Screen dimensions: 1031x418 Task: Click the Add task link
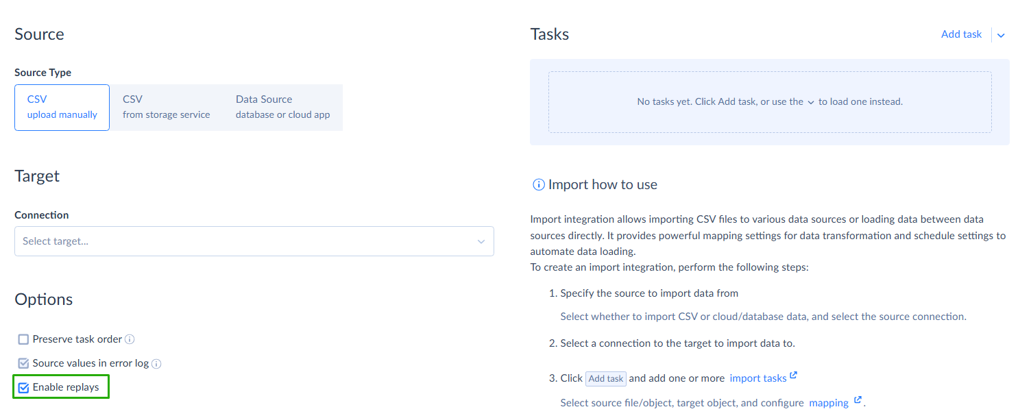coord(961,34)
